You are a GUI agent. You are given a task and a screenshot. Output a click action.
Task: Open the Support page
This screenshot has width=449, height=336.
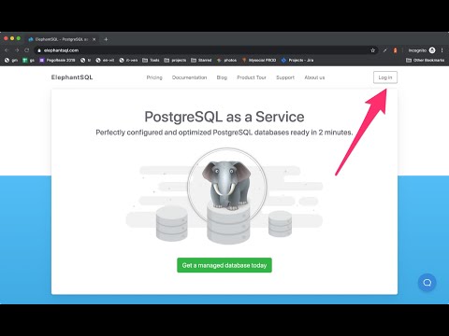[x=285, y=77]
